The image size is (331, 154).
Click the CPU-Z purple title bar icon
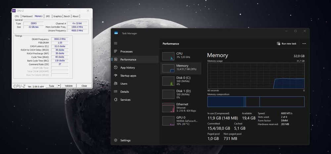(x=14, y=11)
